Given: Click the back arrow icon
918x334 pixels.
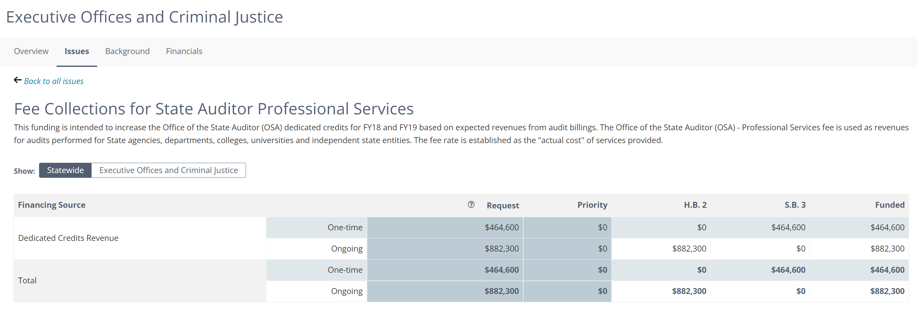Looking at the screenshot, I should [x=18, y=80].
